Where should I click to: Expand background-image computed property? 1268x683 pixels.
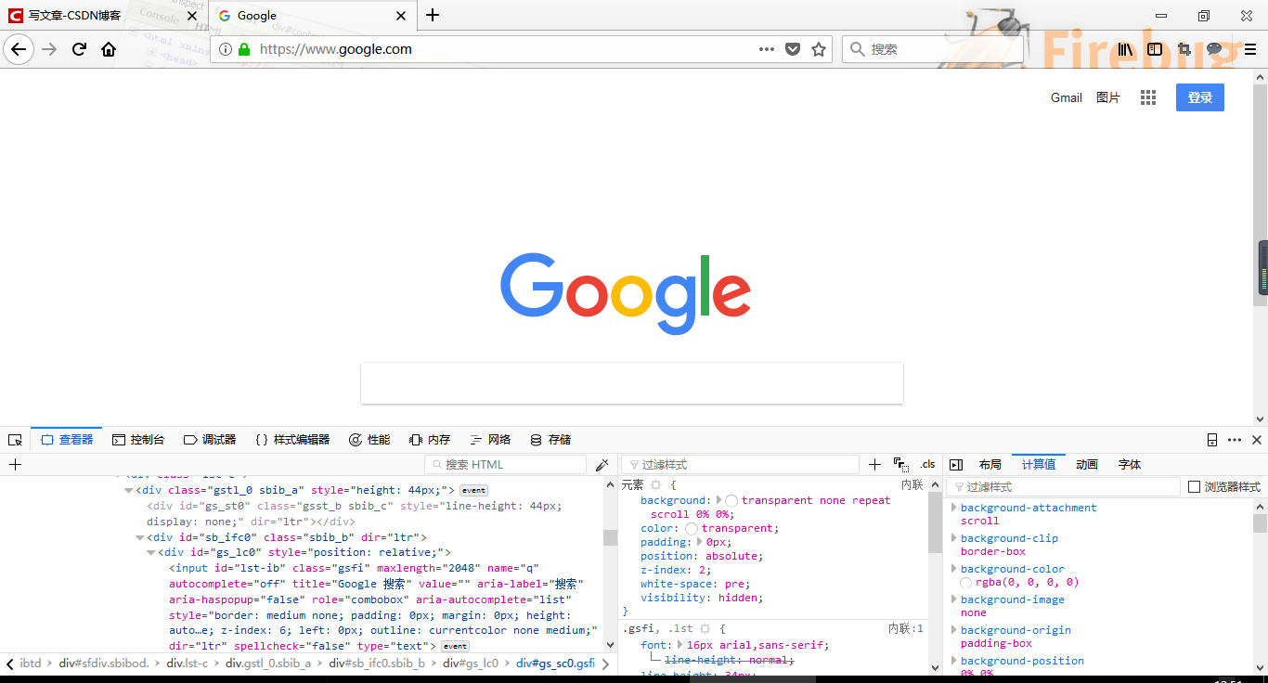953,599
